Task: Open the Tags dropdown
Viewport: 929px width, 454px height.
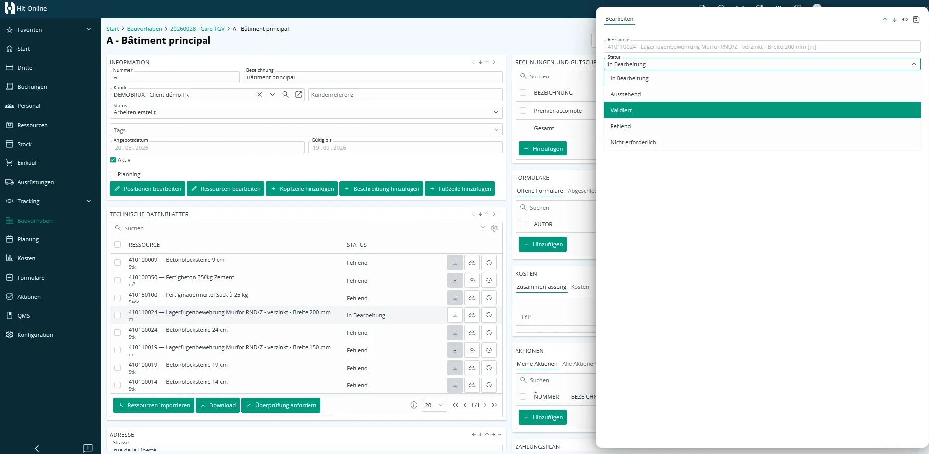Action: tap(496, 130)
